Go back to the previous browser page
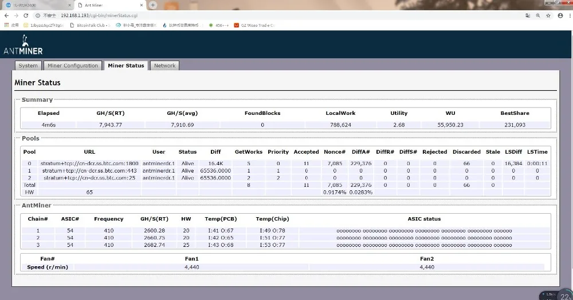This screenshot has width=573, height=300. [6, 15]
